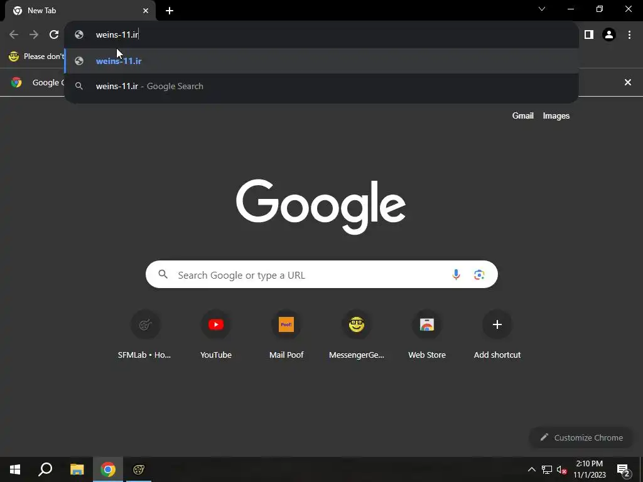Click the Google logo

pyautogui.click(x=321, y=206)
